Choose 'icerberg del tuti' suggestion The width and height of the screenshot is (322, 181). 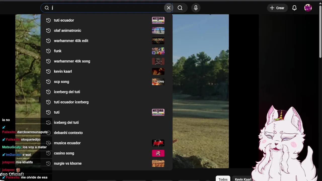point(67,92)
